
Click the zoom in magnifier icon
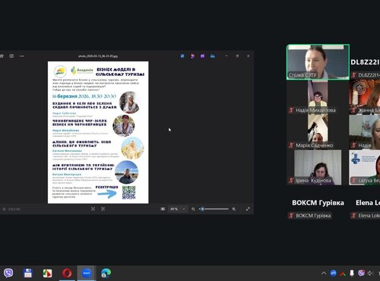tap(234, 209)
